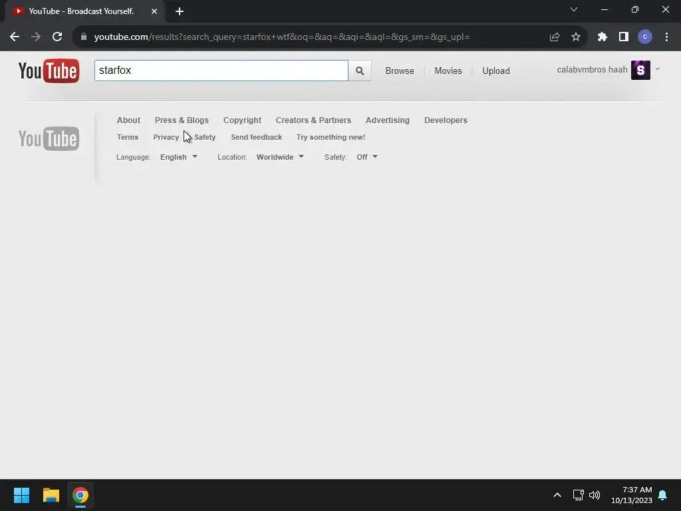Open the Upload link
This screenshot has width=681, height=511.
(496, 71)
